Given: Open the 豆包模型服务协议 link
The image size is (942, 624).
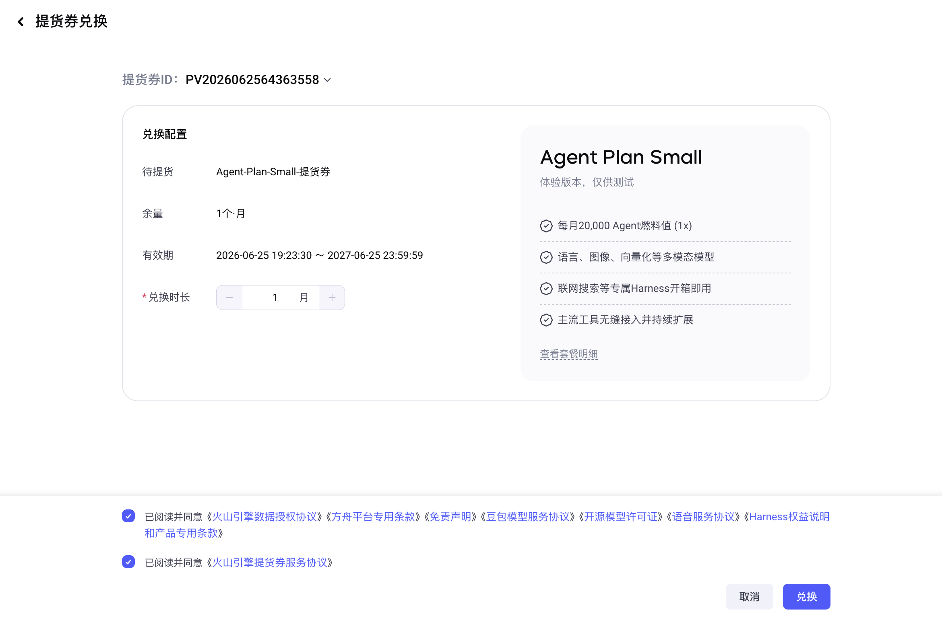Looking at the screenshot, I should (x=528, y=517).
